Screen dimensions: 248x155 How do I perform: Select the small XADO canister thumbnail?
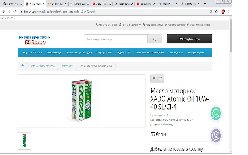point(24,141)
